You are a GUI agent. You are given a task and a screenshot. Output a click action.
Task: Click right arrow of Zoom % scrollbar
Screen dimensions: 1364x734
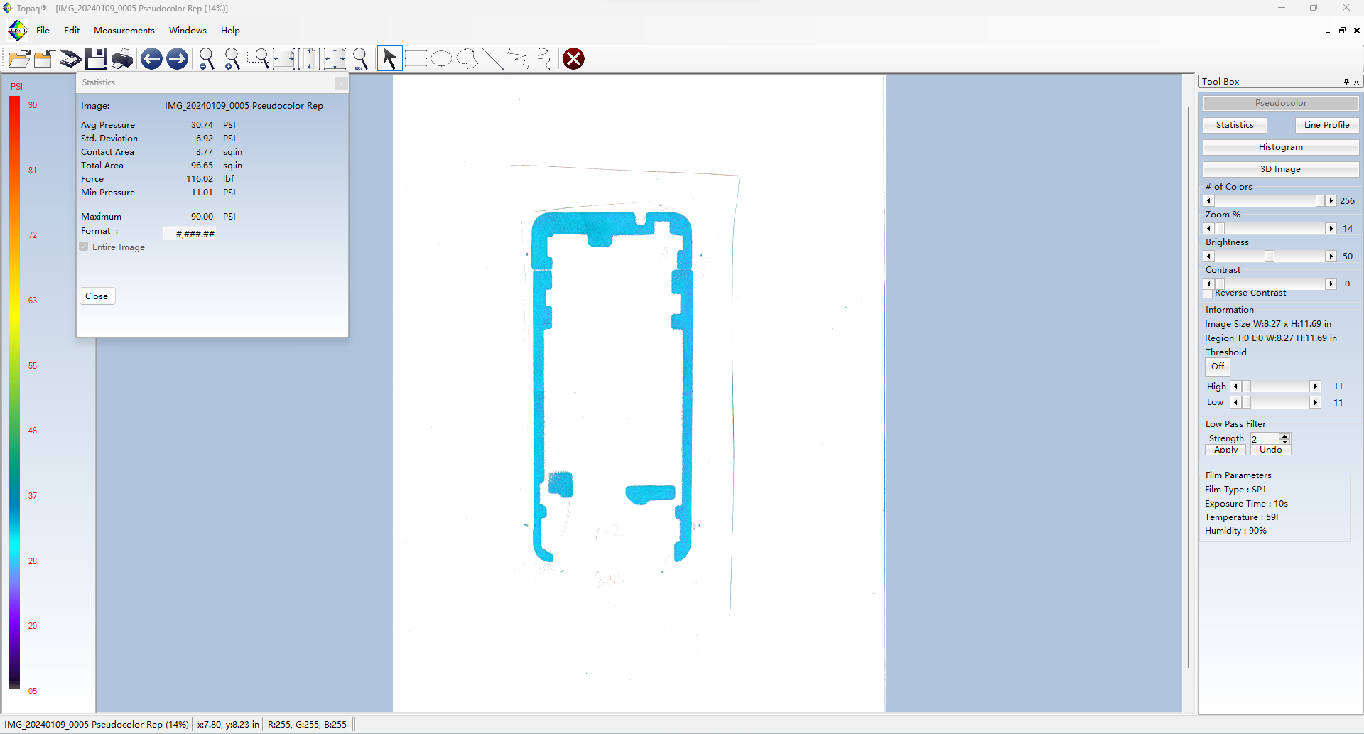(x=1331, y=229)
